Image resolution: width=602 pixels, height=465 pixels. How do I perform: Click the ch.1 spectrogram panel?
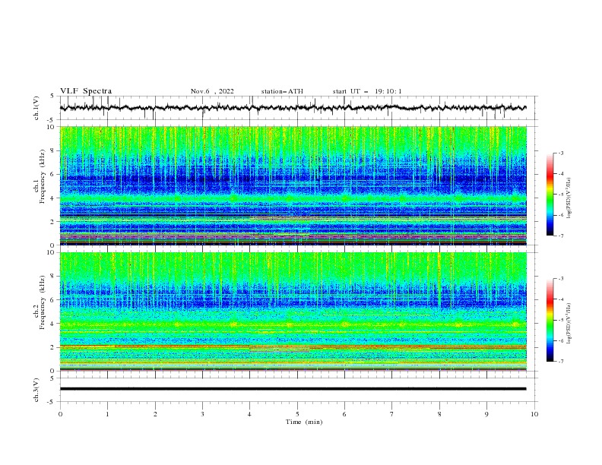coord(293,185)
